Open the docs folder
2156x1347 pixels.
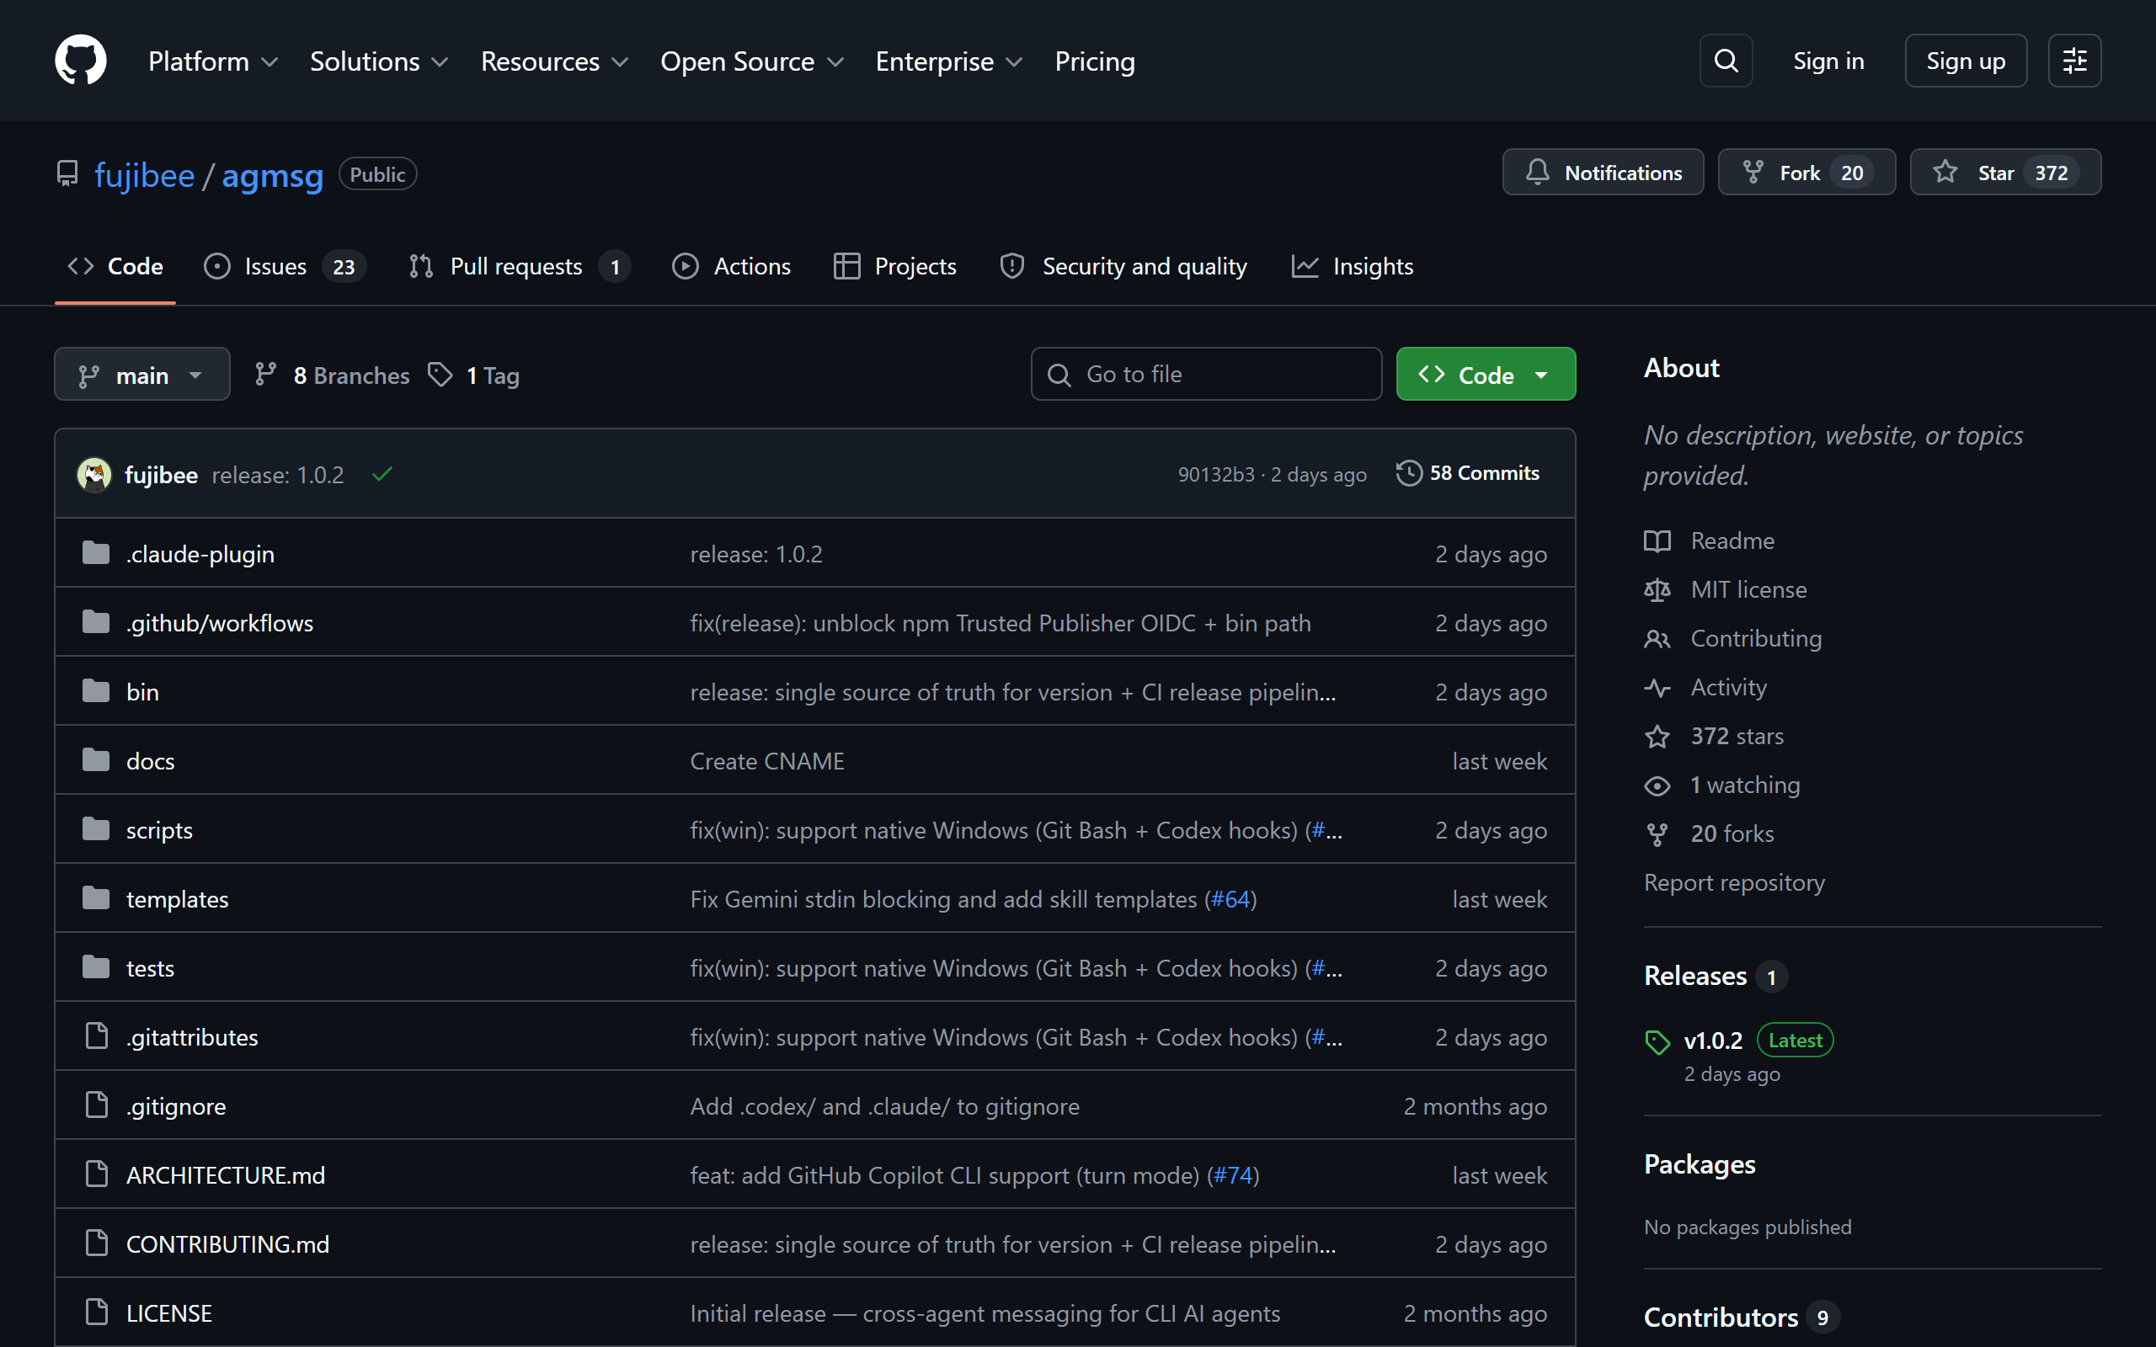(x=150, y=761)
